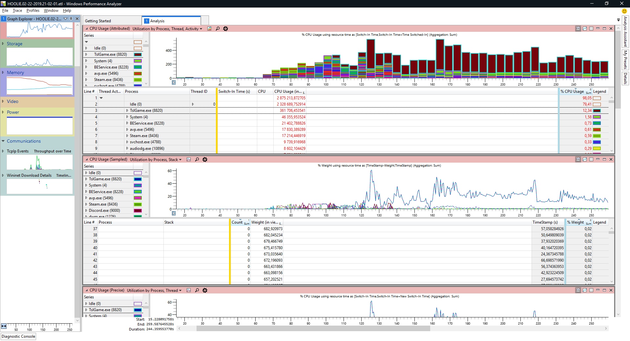The height and width of the screenshot is (341, 630).
Task: Show table only in CPU Usage (Attributed)
Action: [x=591, y=29]
